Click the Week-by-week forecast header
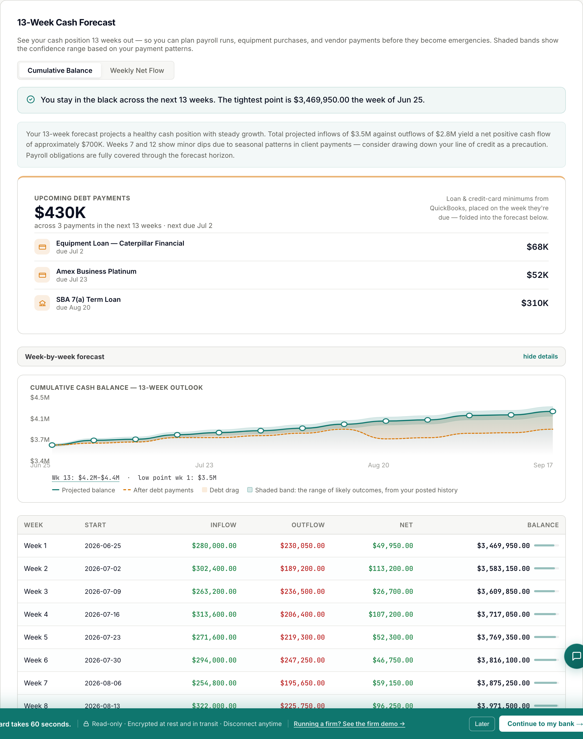Viewport: 583px width, 739px height. (291, 356)
